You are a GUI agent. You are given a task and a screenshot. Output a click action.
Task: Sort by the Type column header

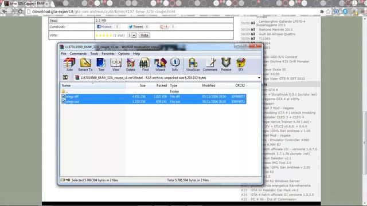(184, 85)
